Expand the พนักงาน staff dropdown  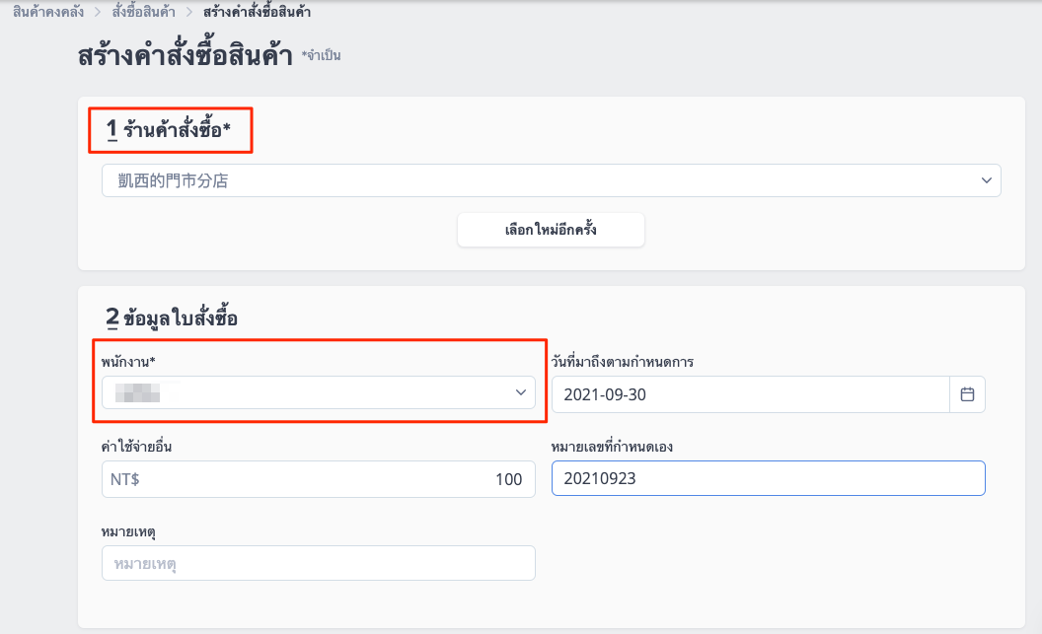[319, 392]
